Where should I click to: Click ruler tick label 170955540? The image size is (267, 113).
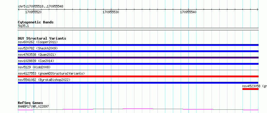point(188,12)
